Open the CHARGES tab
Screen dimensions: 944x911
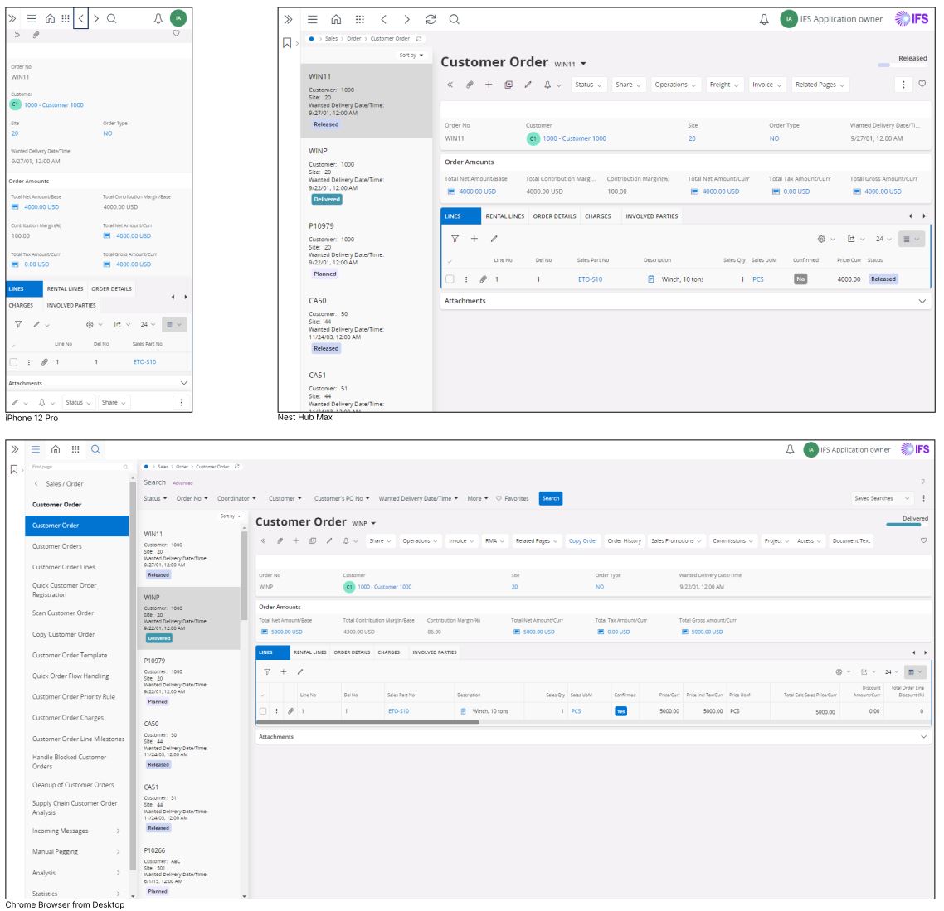point(597,216)
